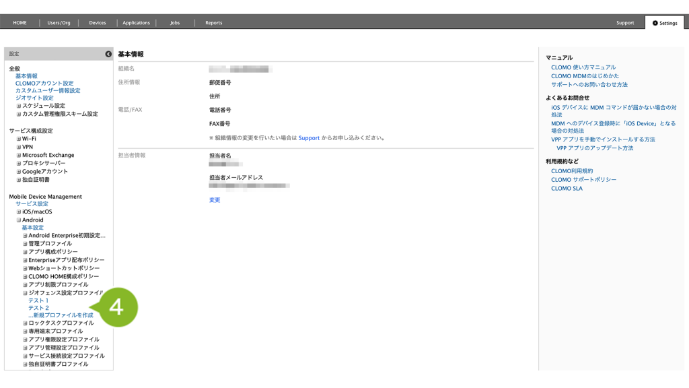Expand the Microsoft Exchange node
The image size is (689, 388).
19,155
